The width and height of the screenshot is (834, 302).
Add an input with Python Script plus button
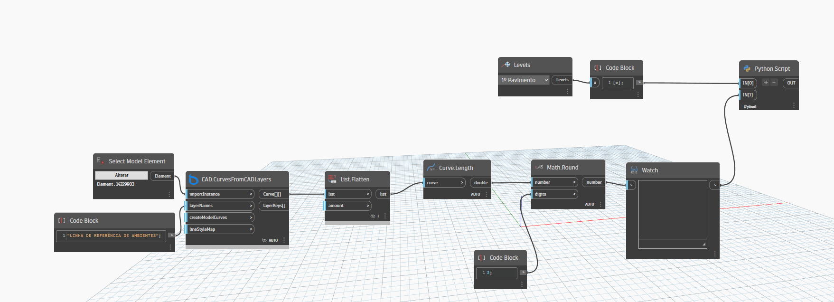(x=766, y=83)
